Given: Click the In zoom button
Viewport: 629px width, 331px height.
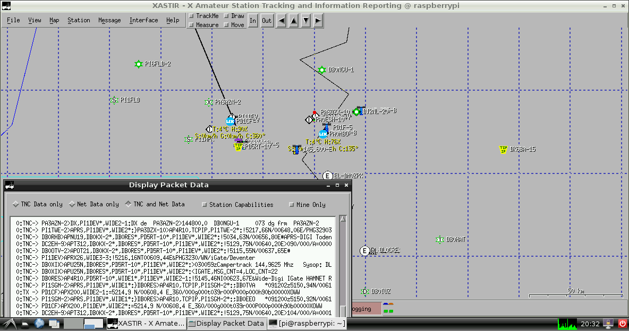Looking at the screenshot, I should pyautogui.click(x=253, y=21).
